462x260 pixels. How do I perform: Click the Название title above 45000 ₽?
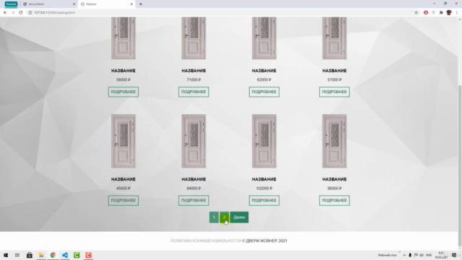pos(123,179)
